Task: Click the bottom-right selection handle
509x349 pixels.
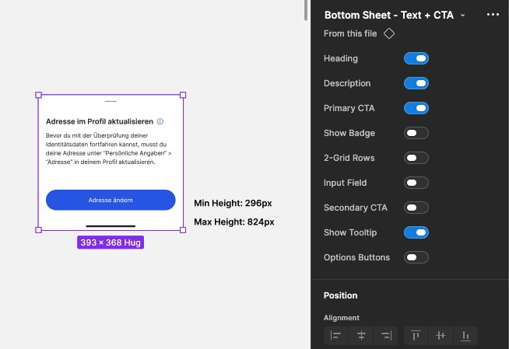Action: [183, 230]
